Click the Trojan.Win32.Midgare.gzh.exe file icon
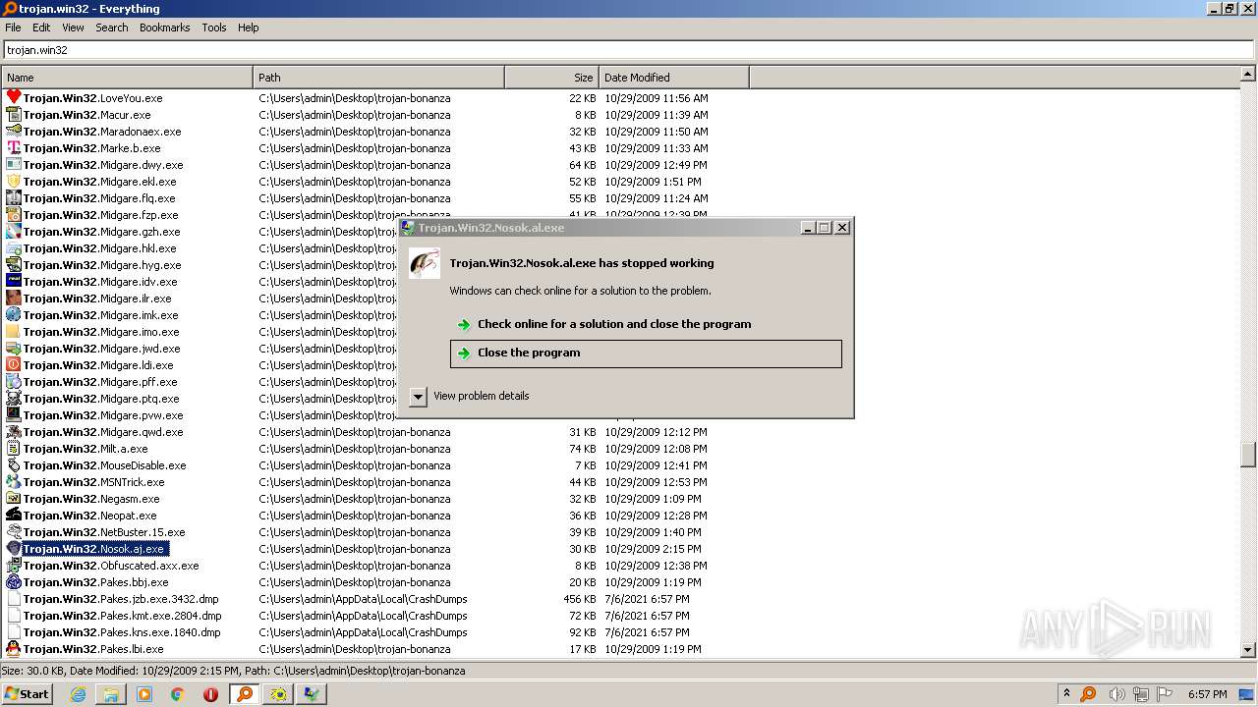 (13, 231)
